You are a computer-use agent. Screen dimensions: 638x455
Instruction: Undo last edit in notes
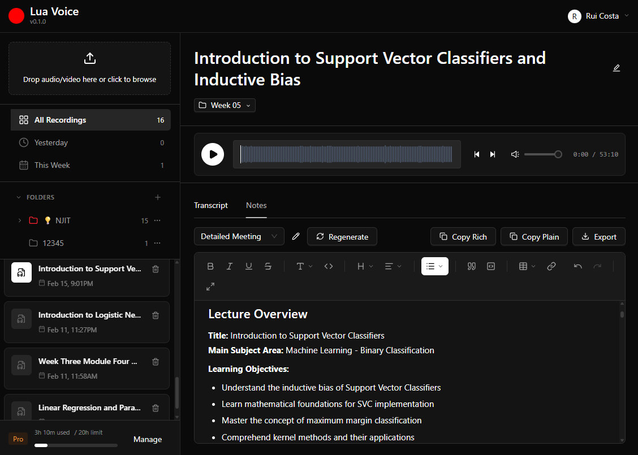[x=577, y=266]
